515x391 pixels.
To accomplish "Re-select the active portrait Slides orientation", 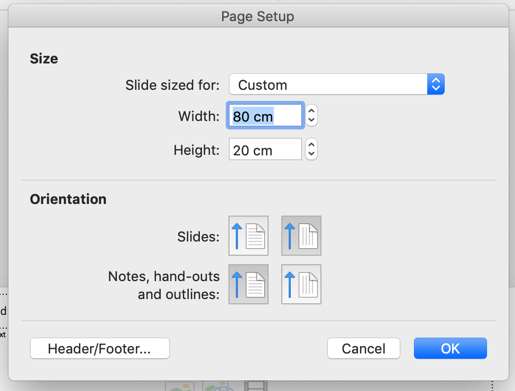I will tap(301, 236).
